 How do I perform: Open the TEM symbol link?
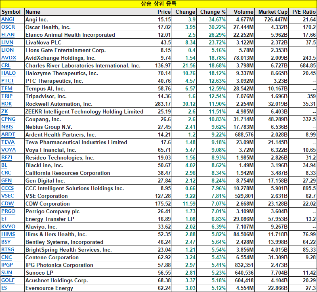pyautogui.click(x=7, y=88)
